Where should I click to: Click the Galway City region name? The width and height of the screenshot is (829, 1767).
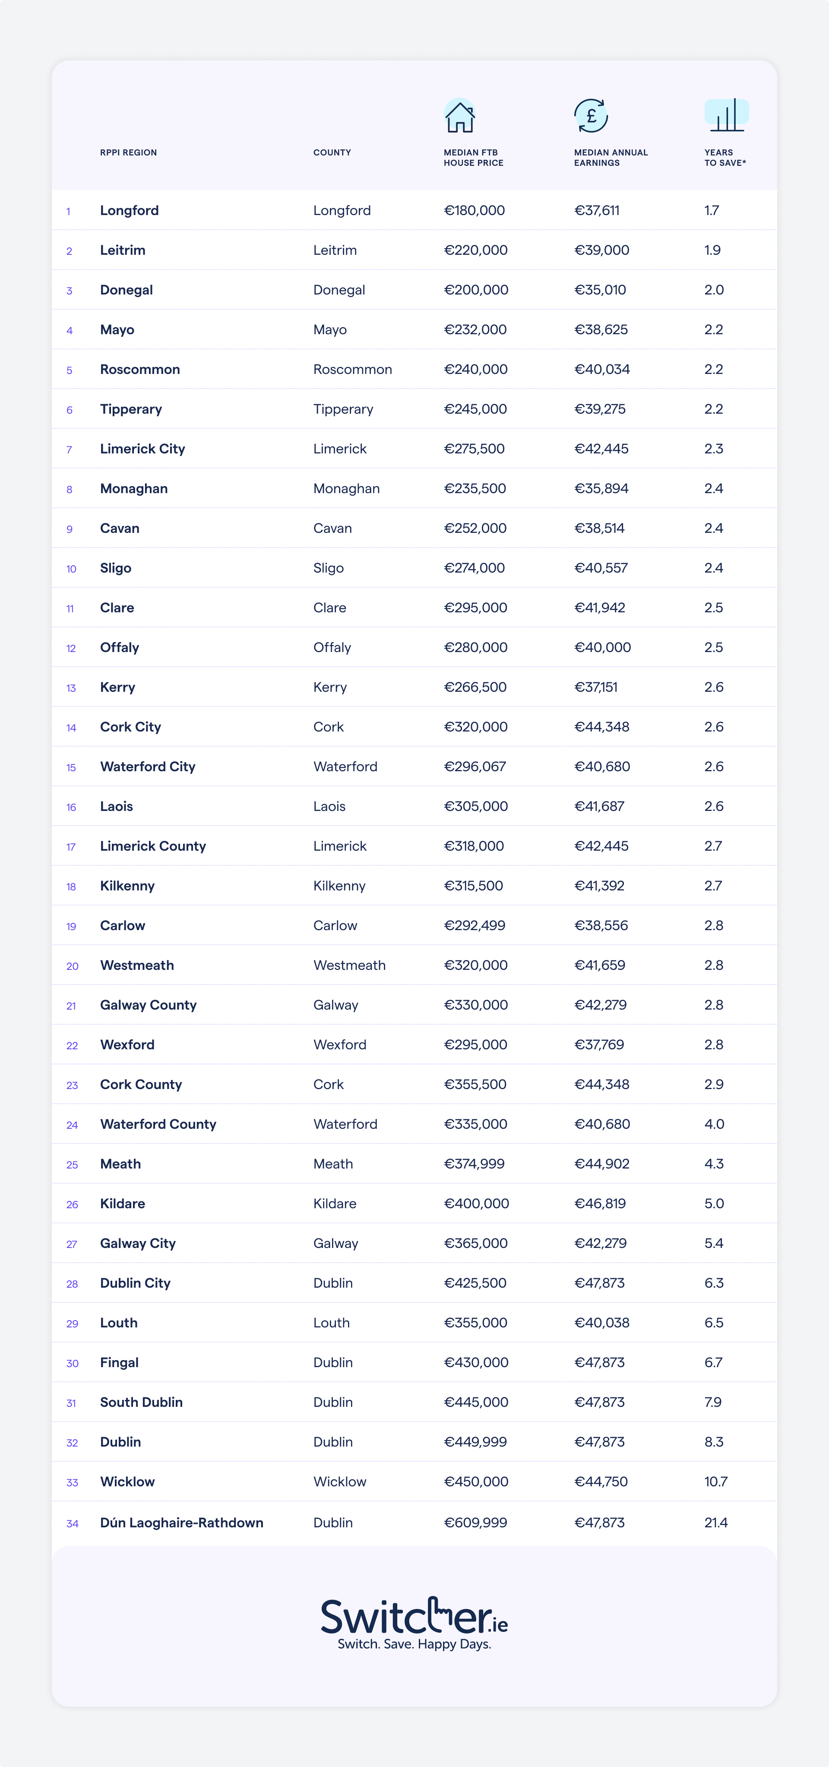point(137,1243)
